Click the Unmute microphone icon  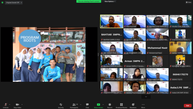click(x=6, y=105)
